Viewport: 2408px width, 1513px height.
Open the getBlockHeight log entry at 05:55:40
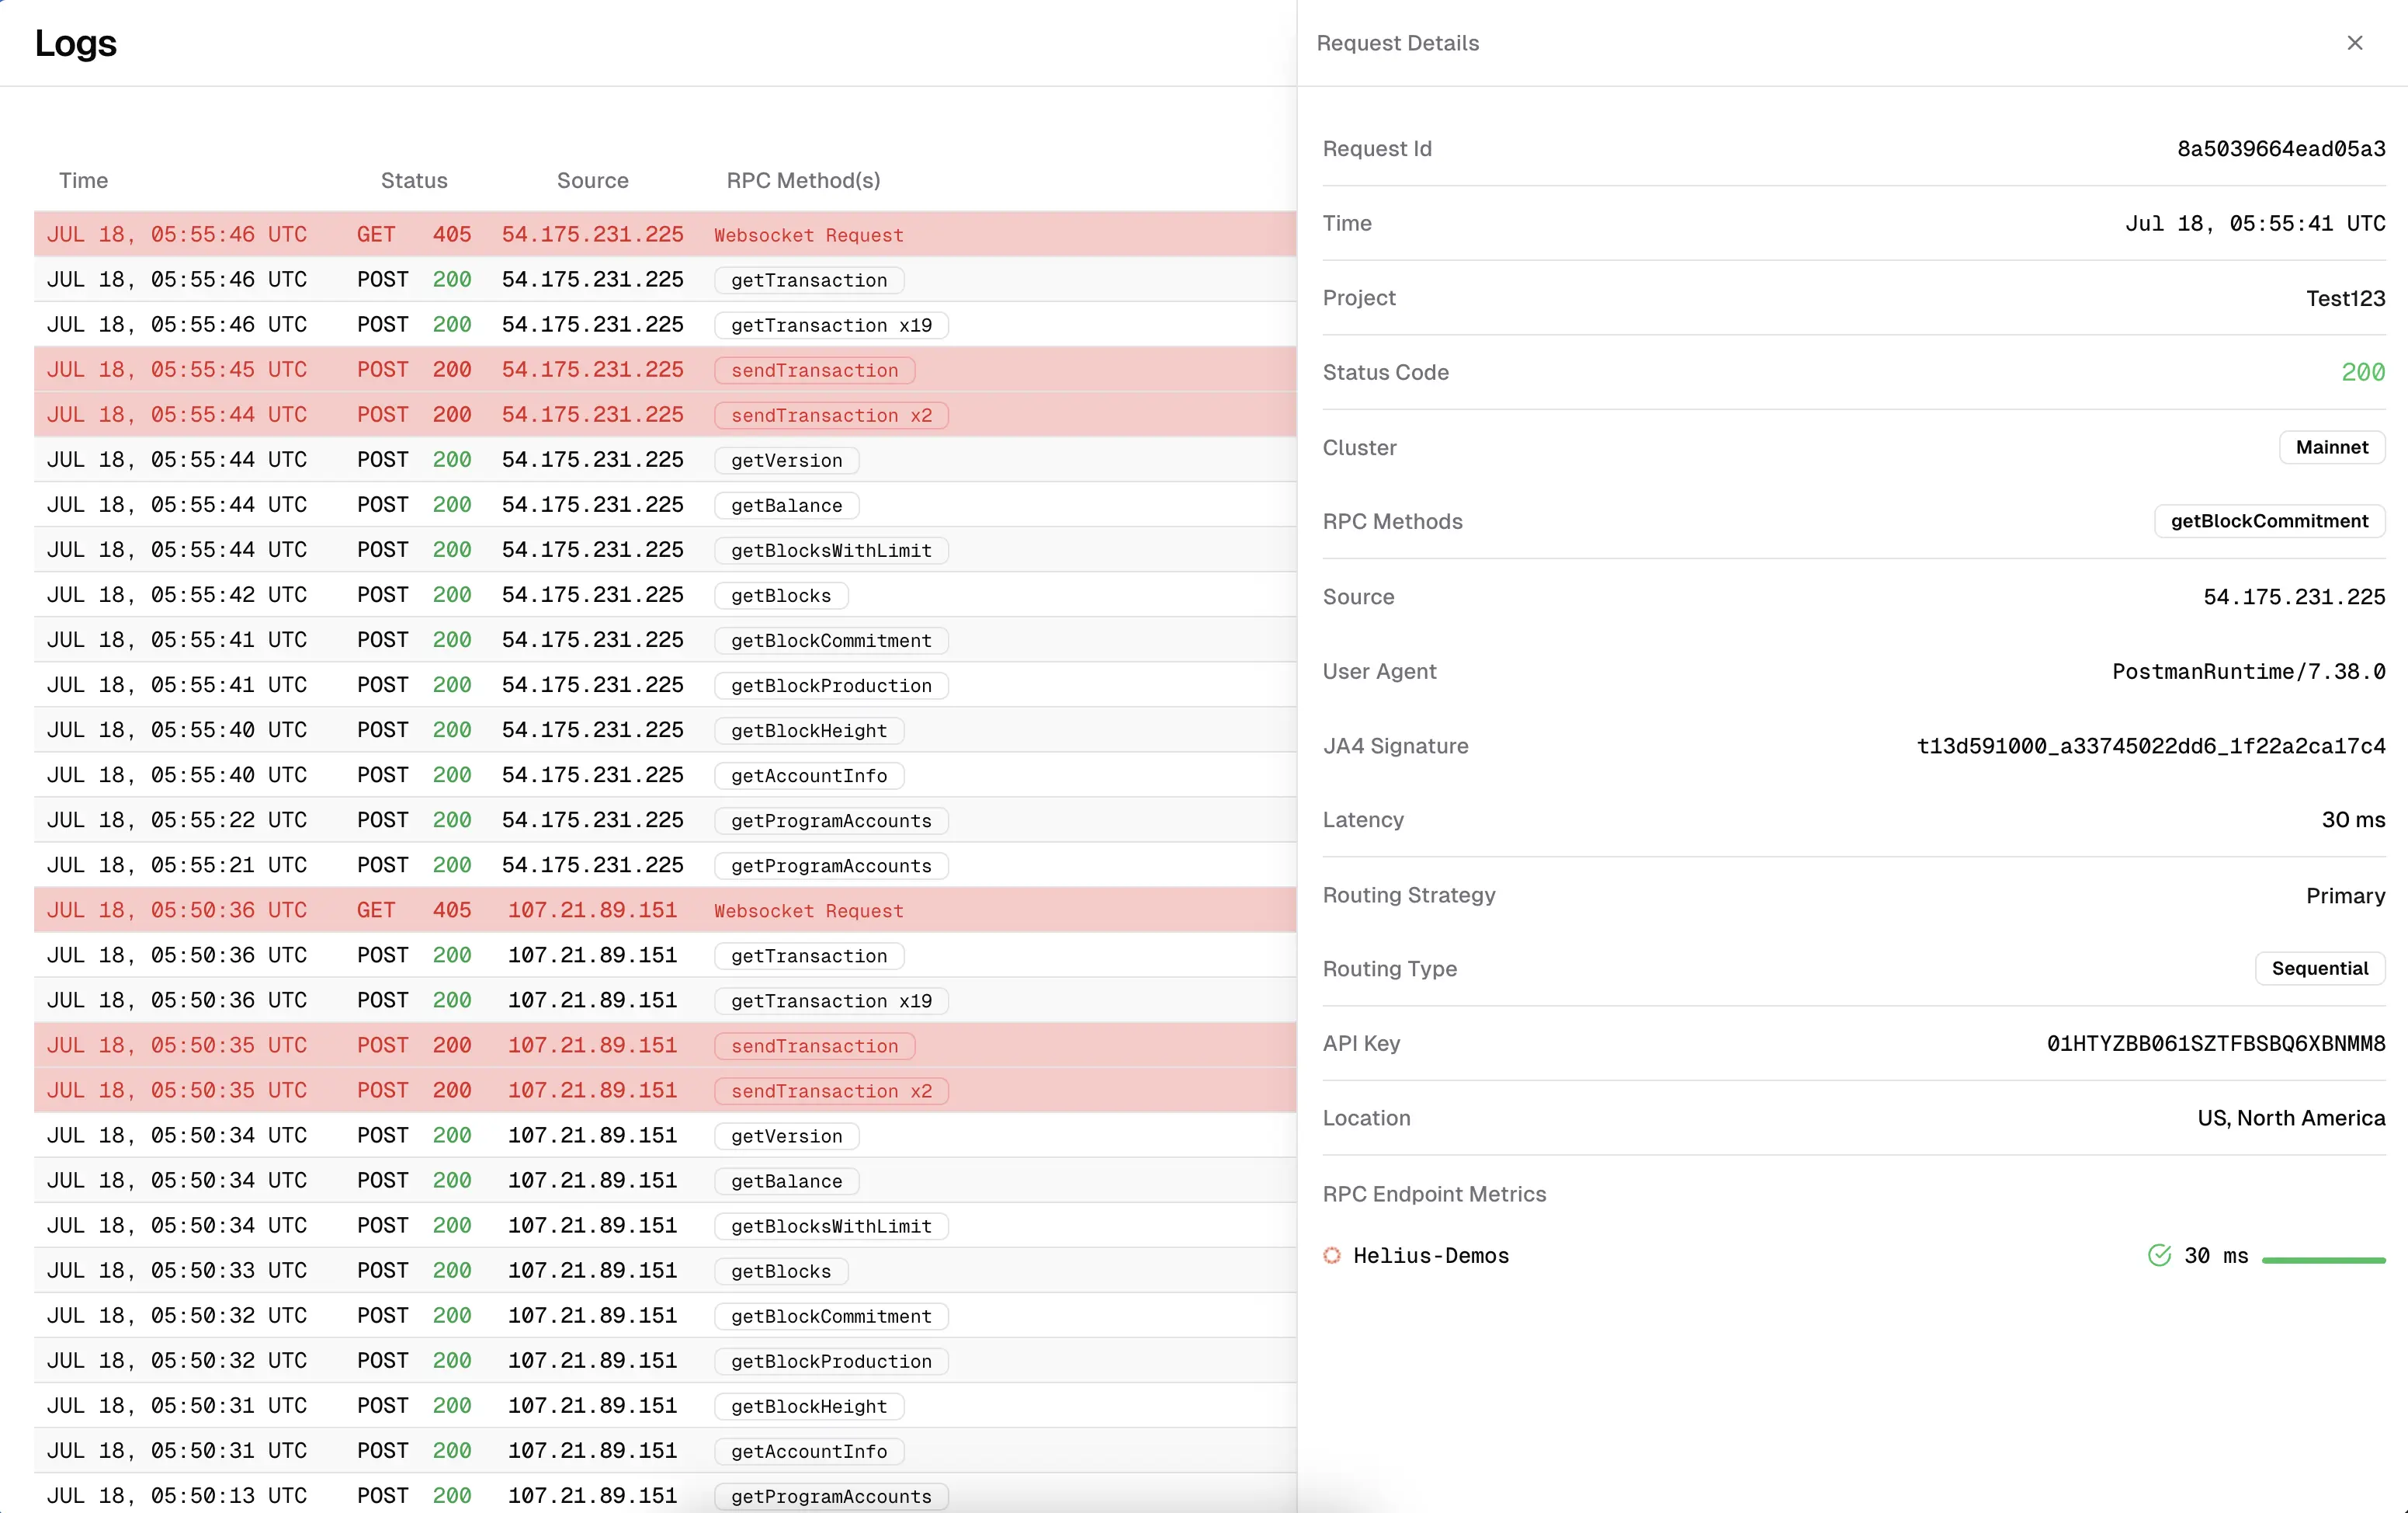point(807,729)
